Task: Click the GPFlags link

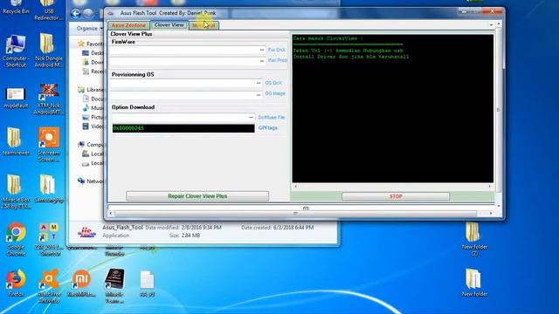Action: 268,128
